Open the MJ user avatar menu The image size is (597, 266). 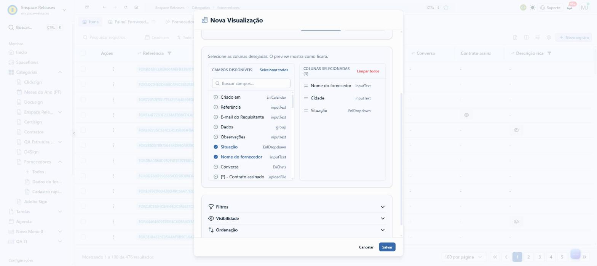coord(584,7)
